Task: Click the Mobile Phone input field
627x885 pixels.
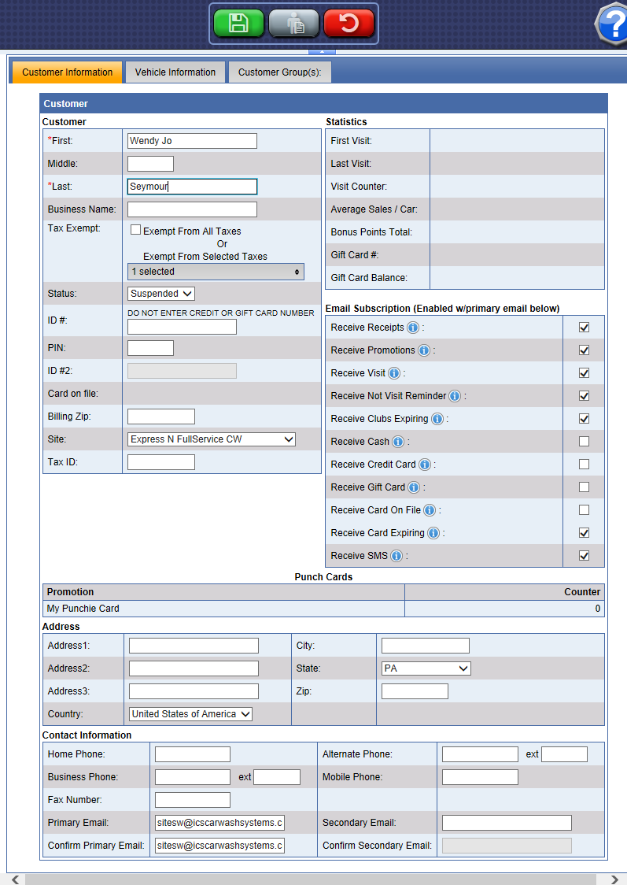Action: click(x=480, y=777)
